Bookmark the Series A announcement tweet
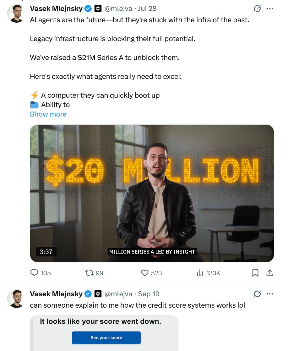The width and height of the screenshot is (288, 351). click(255, 273)
